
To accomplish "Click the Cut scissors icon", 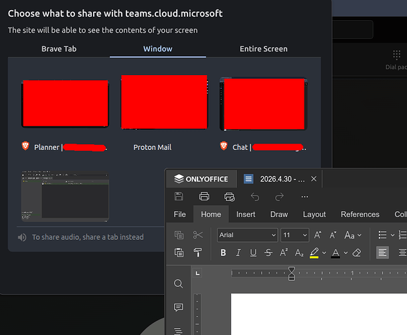I will 197,235.
